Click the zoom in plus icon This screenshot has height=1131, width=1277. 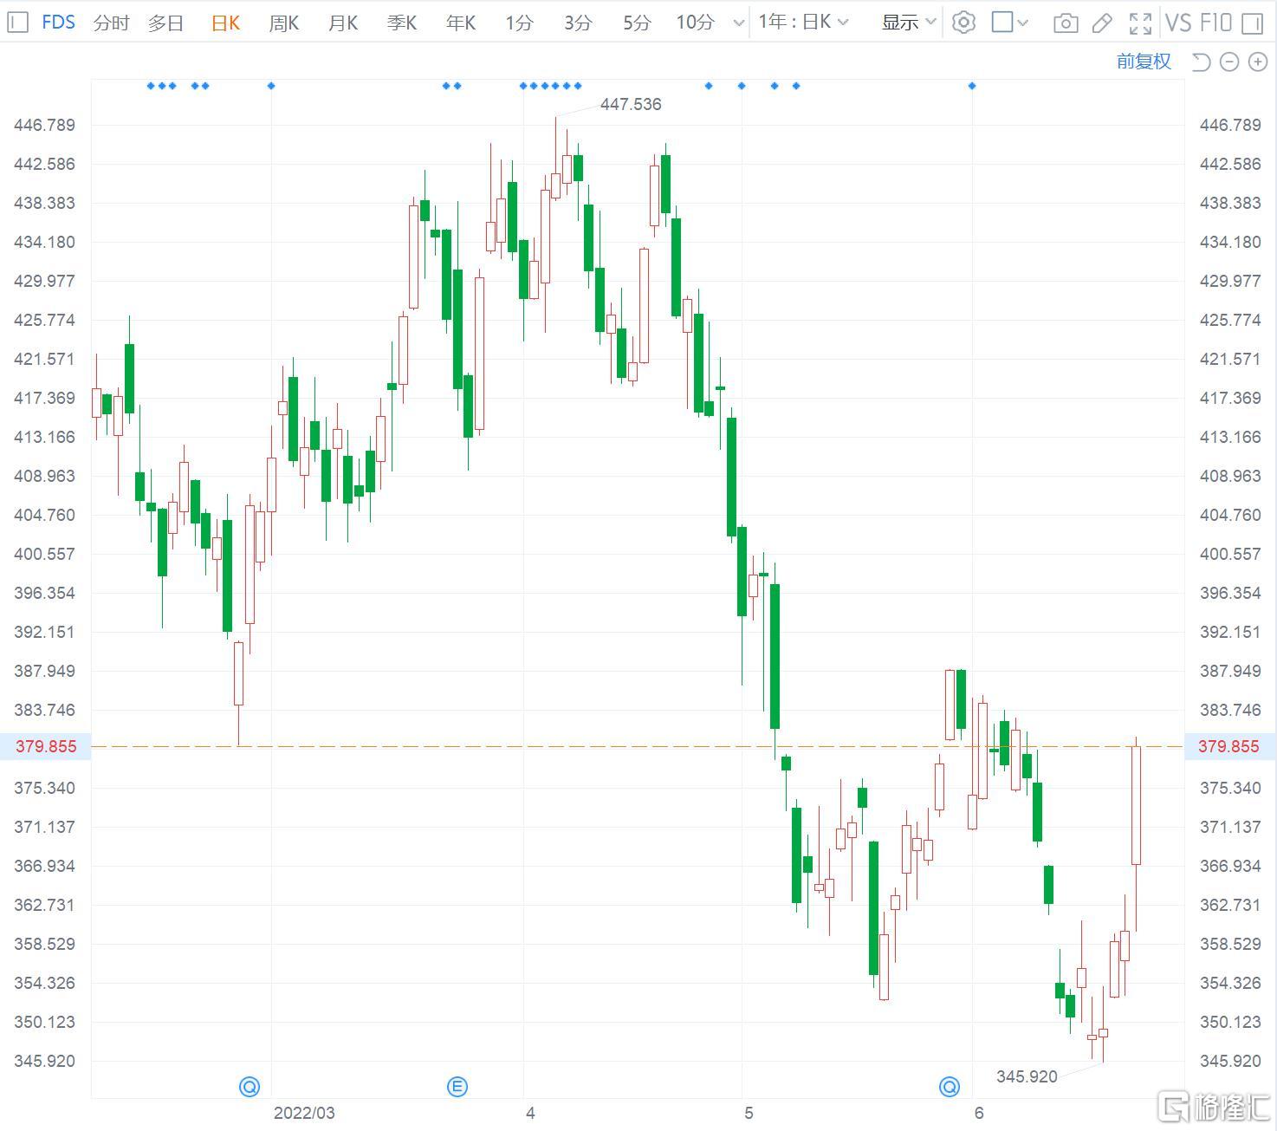click(1256, 62)
